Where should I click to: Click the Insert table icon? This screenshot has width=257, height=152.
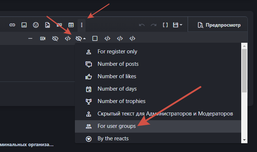tap(70, 25)
